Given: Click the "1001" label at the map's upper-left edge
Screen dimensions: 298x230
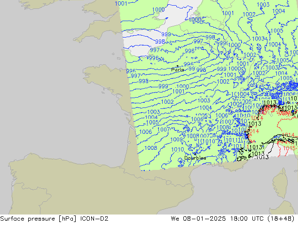Looking at the screenshot, I should (x=121, y=3).
